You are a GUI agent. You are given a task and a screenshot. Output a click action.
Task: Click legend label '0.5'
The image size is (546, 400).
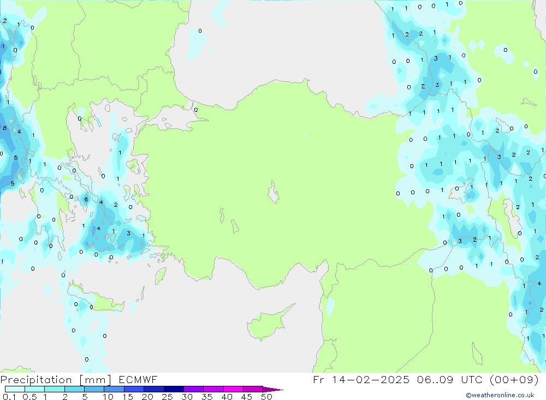[x=30, y=397]
